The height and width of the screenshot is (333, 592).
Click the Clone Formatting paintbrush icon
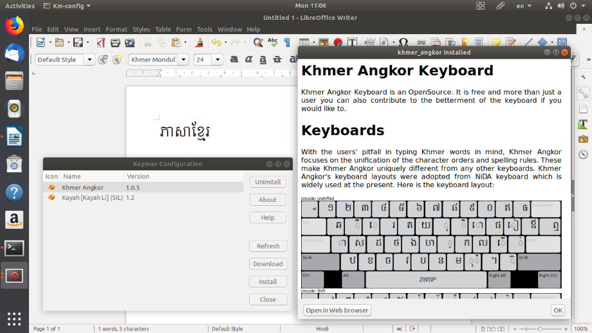point(199,43)
